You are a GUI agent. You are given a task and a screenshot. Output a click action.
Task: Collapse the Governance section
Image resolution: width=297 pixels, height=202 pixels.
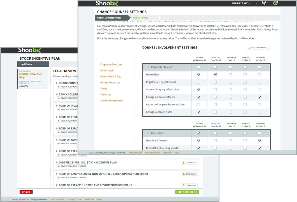pos(148,133)
